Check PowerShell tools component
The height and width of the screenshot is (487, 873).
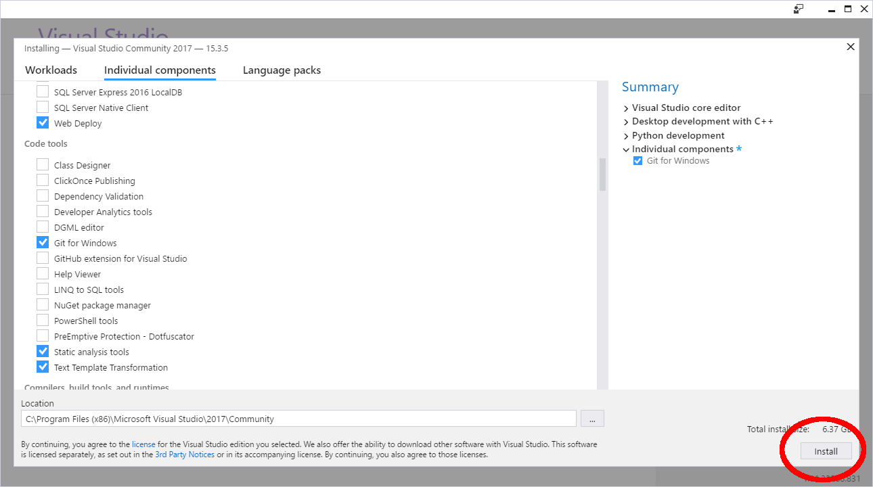43,321
